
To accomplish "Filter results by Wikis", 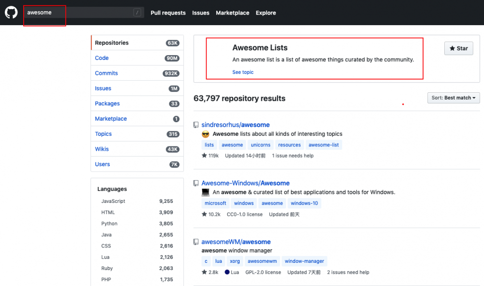I will pos(102,149).
